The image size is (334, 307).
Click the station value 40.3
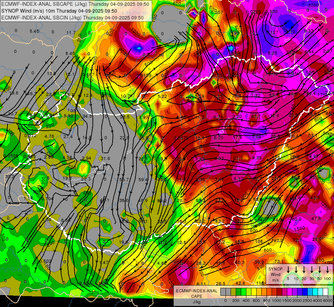click(x=240, y=262)
